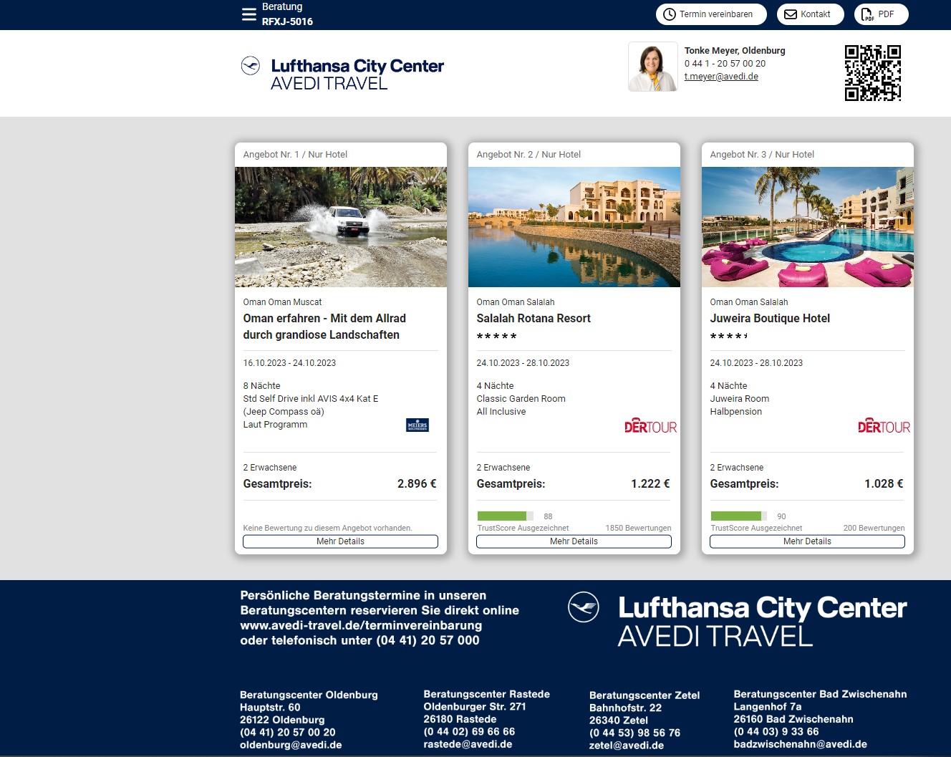The width and height of the screenshot is (951, 757).
Task: Click the Meiers Weltreisen logo icon
Action: point(417,425)
